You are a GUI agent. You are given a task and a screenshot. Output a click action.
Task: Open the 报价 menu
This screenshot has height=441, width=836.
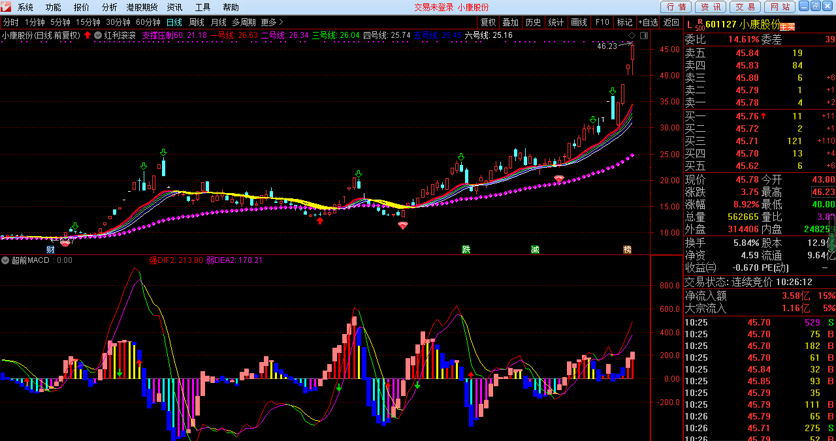tap(82, 7)
